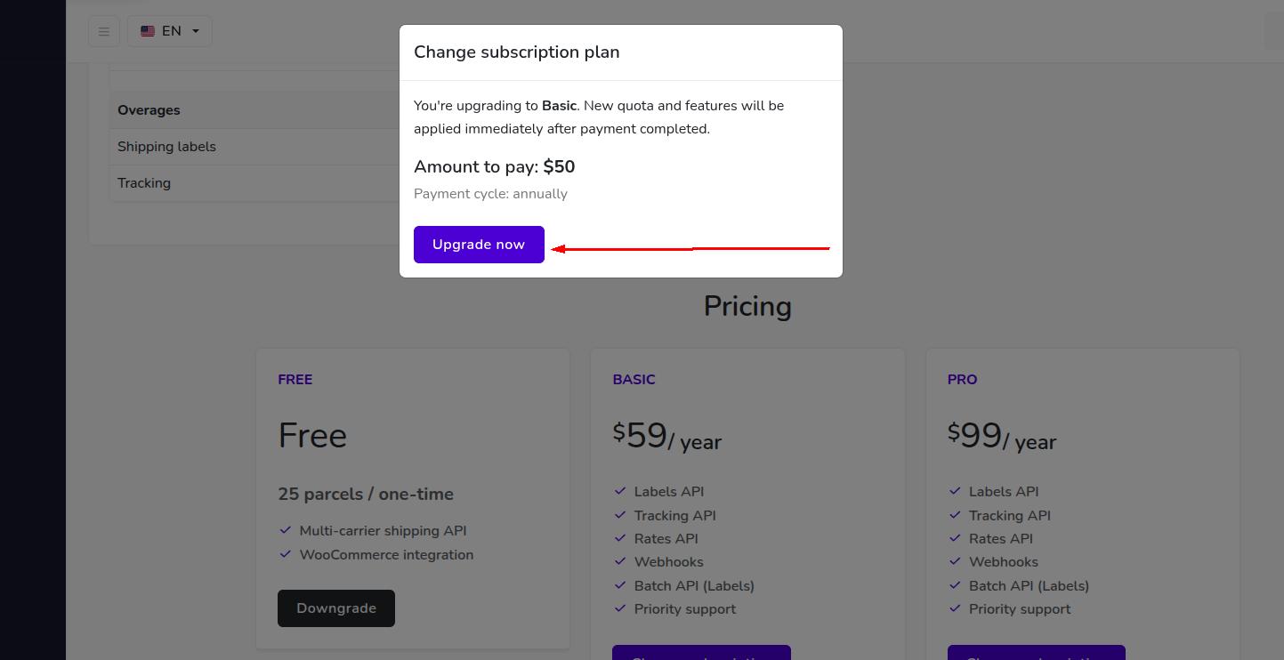The height and width of the screenshot is (660, 1284).
Task: Click checkmark beside Pro Priority support
Action: (x=955, y=608)
